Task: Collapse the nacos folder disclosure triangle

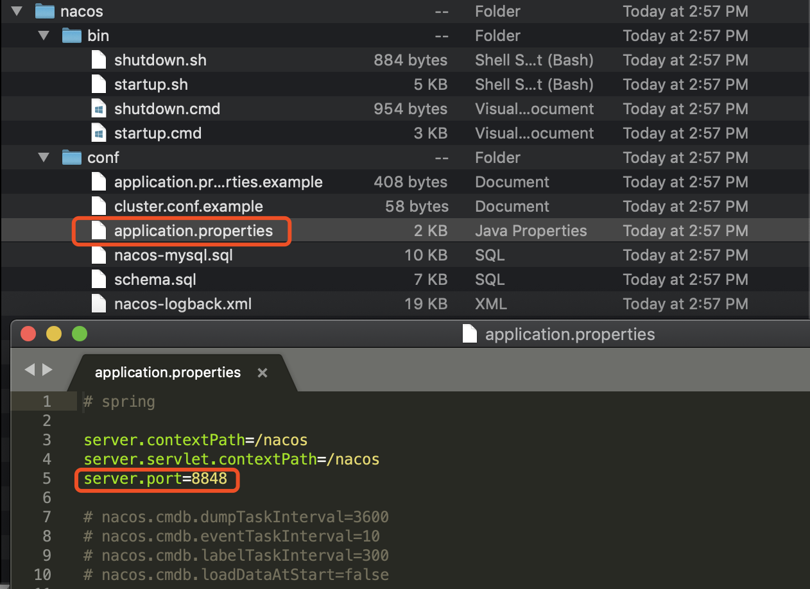Action: click(x=17, y=11)
